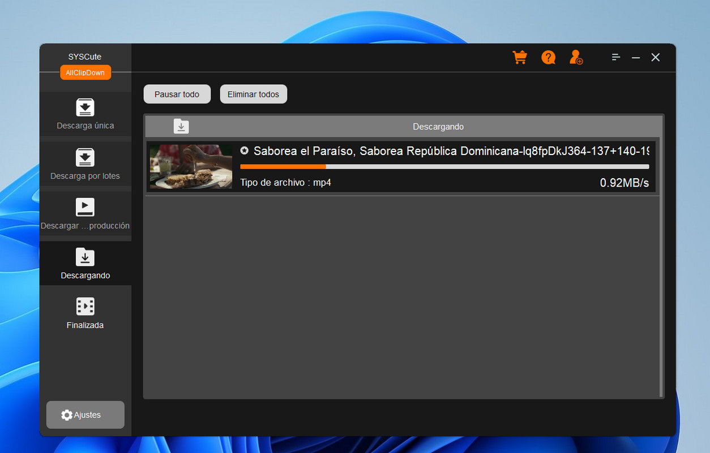Viewport: 710px width, 453px height.
Task: Open the user registration icon
Action: 576,57
